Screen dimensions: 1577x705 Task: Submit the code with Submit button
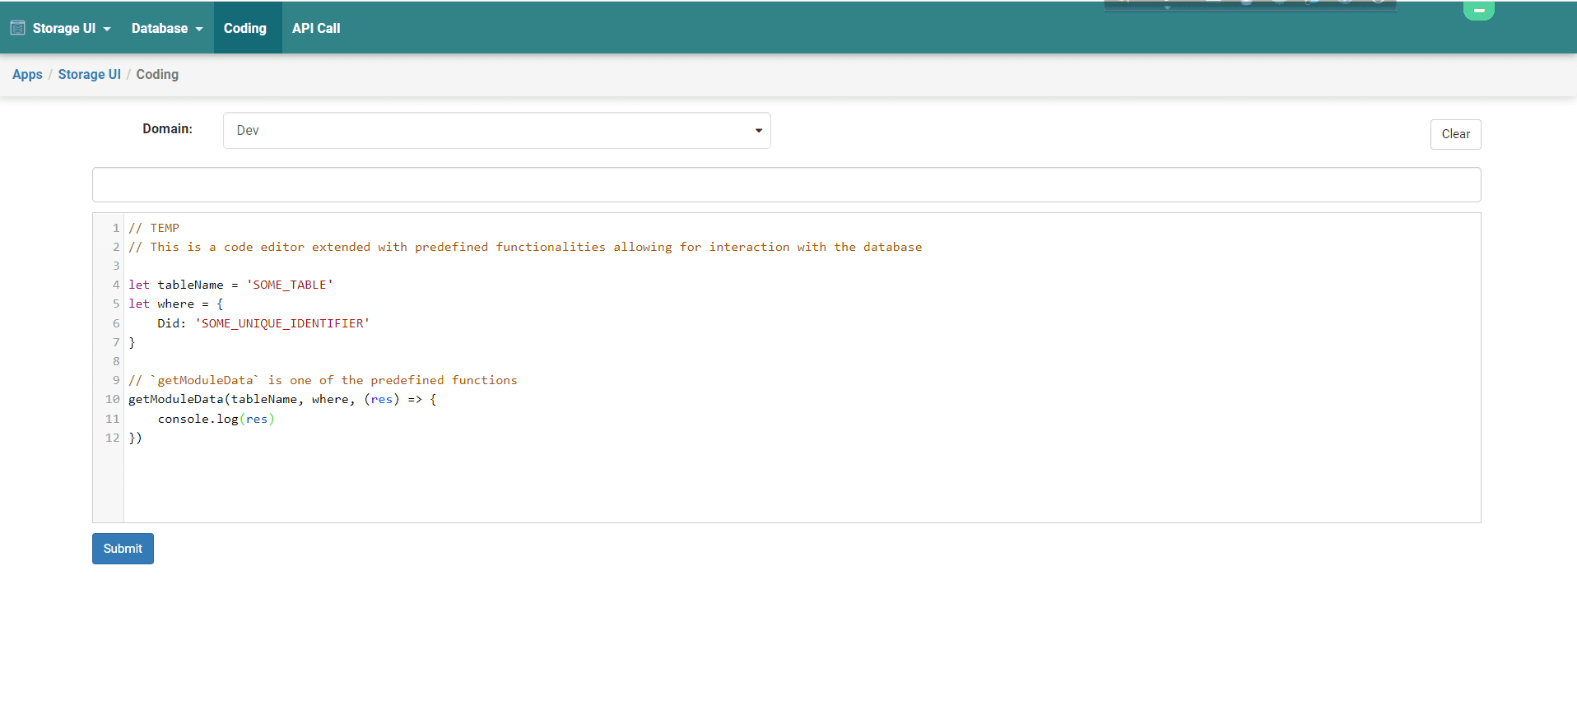pos(123,549)
